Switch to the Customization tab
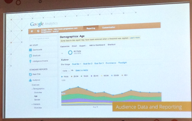Image resolution: width=192 pixels, height=121 pixels. [x=108, y=27]
